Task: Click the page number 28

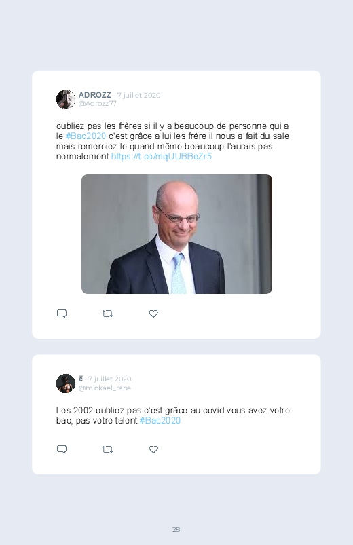Action: tap(176, 529)
